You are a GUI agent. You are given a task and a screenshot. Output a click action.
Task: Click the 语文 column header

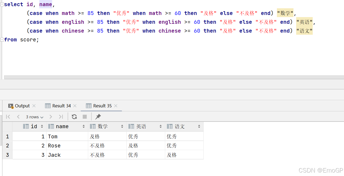[184, 126]
